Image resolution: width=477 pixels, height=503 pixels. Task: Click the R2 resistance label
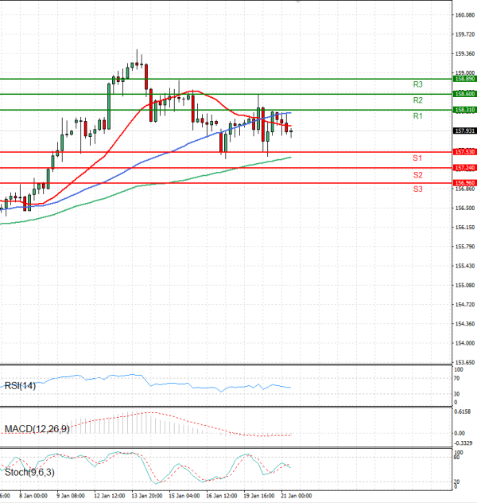pos(417,100)
